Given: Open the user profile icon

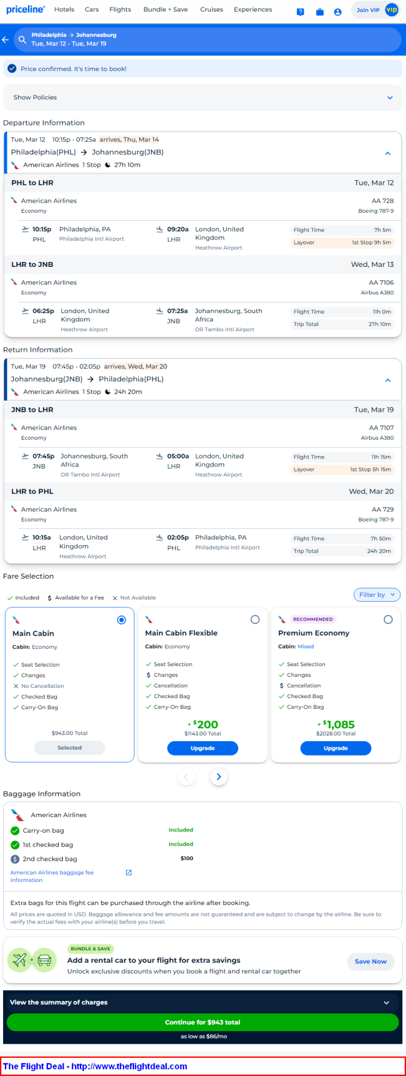Looking at the screenshot, I should pos(338,12).
